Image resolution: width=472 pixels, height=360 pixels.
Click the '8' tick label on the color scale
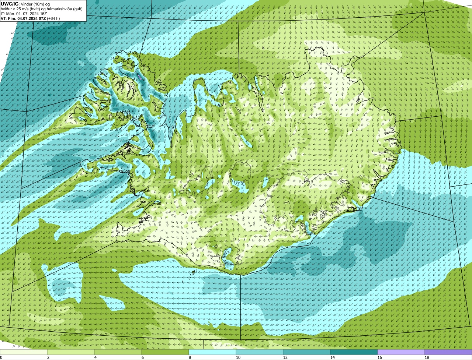coord(190,357)
